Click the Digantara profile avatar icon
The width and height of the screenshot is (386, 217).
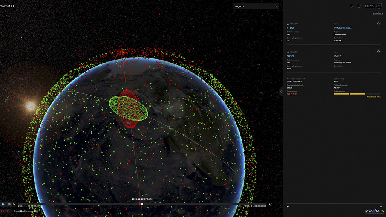coord(379,6)
